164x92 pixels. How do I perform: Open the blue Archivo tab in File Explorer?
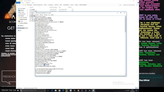click(18, 3)
